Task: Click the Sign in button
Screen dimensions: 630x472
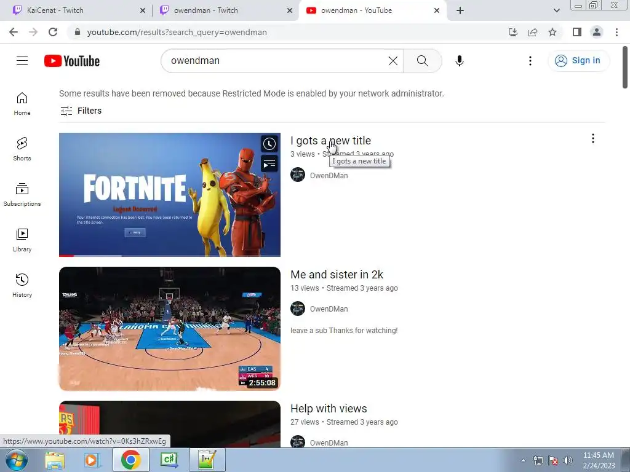Action: point(578,61)
